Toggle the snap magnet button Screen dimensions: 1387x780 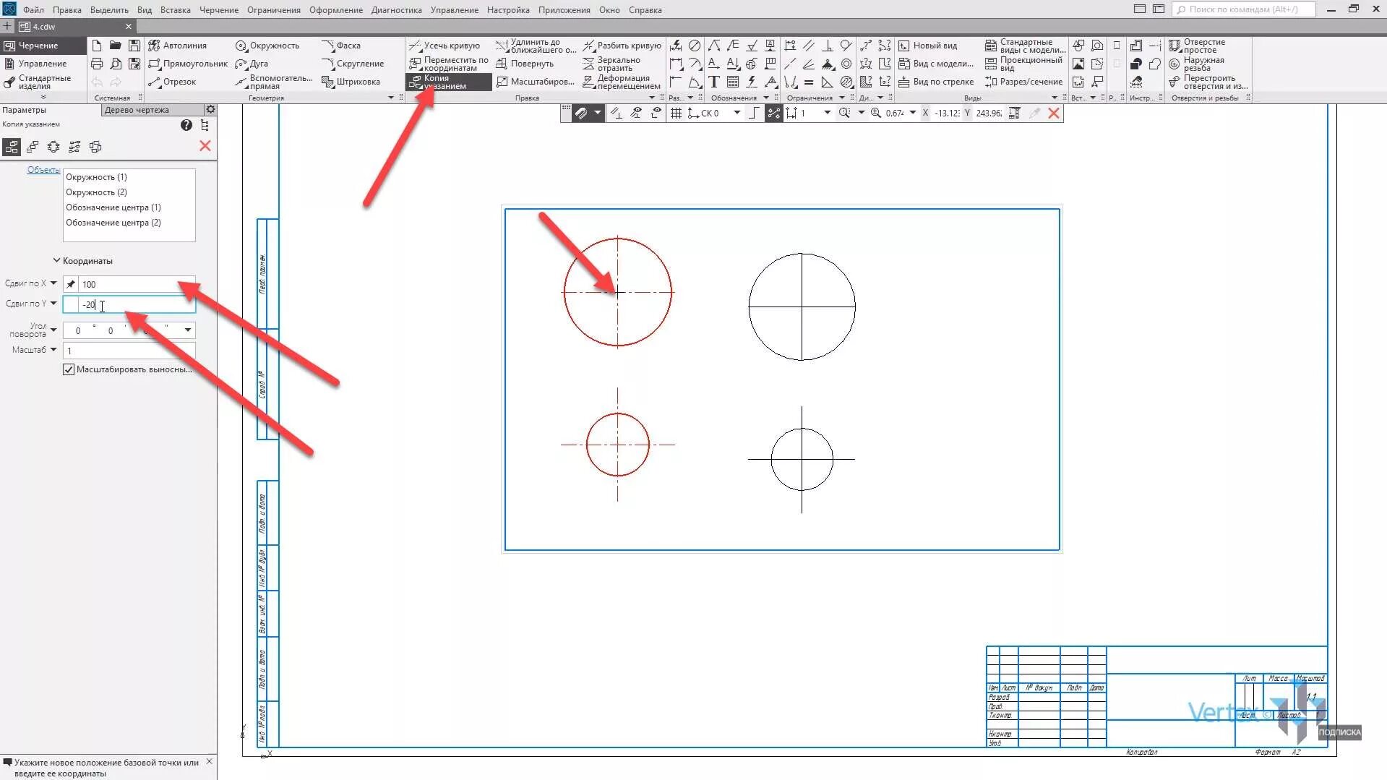580,113
